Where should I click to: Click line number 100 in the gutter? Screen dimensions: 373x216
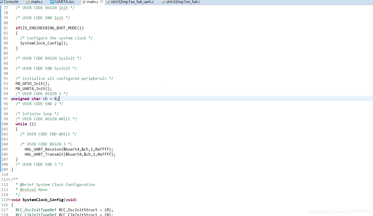(5, 124)
